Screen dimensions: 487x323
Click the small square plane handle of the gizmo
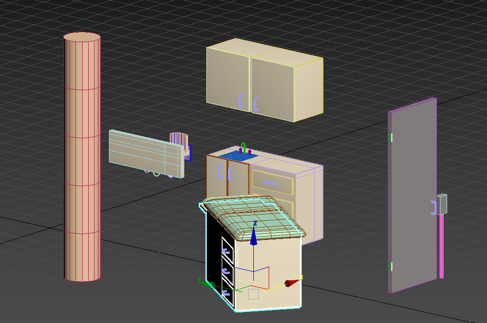253,294
